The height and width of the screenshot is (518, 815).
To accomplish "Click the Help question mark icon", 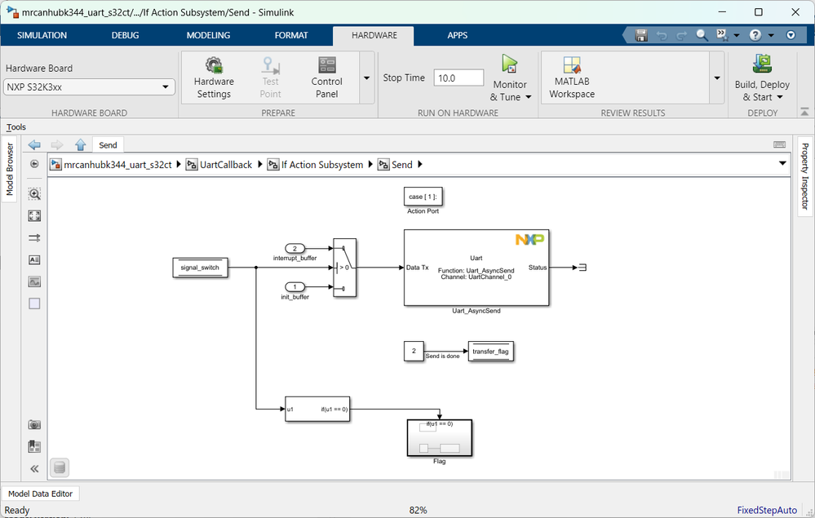I will point(755,35).
